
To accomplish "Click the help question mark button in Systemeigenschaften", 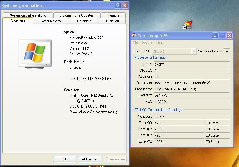I will coord(118,6).
